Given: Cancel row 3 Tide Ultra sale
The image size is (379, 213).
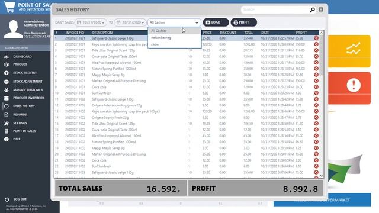Looking at the screenshot, I should [316, 50].
